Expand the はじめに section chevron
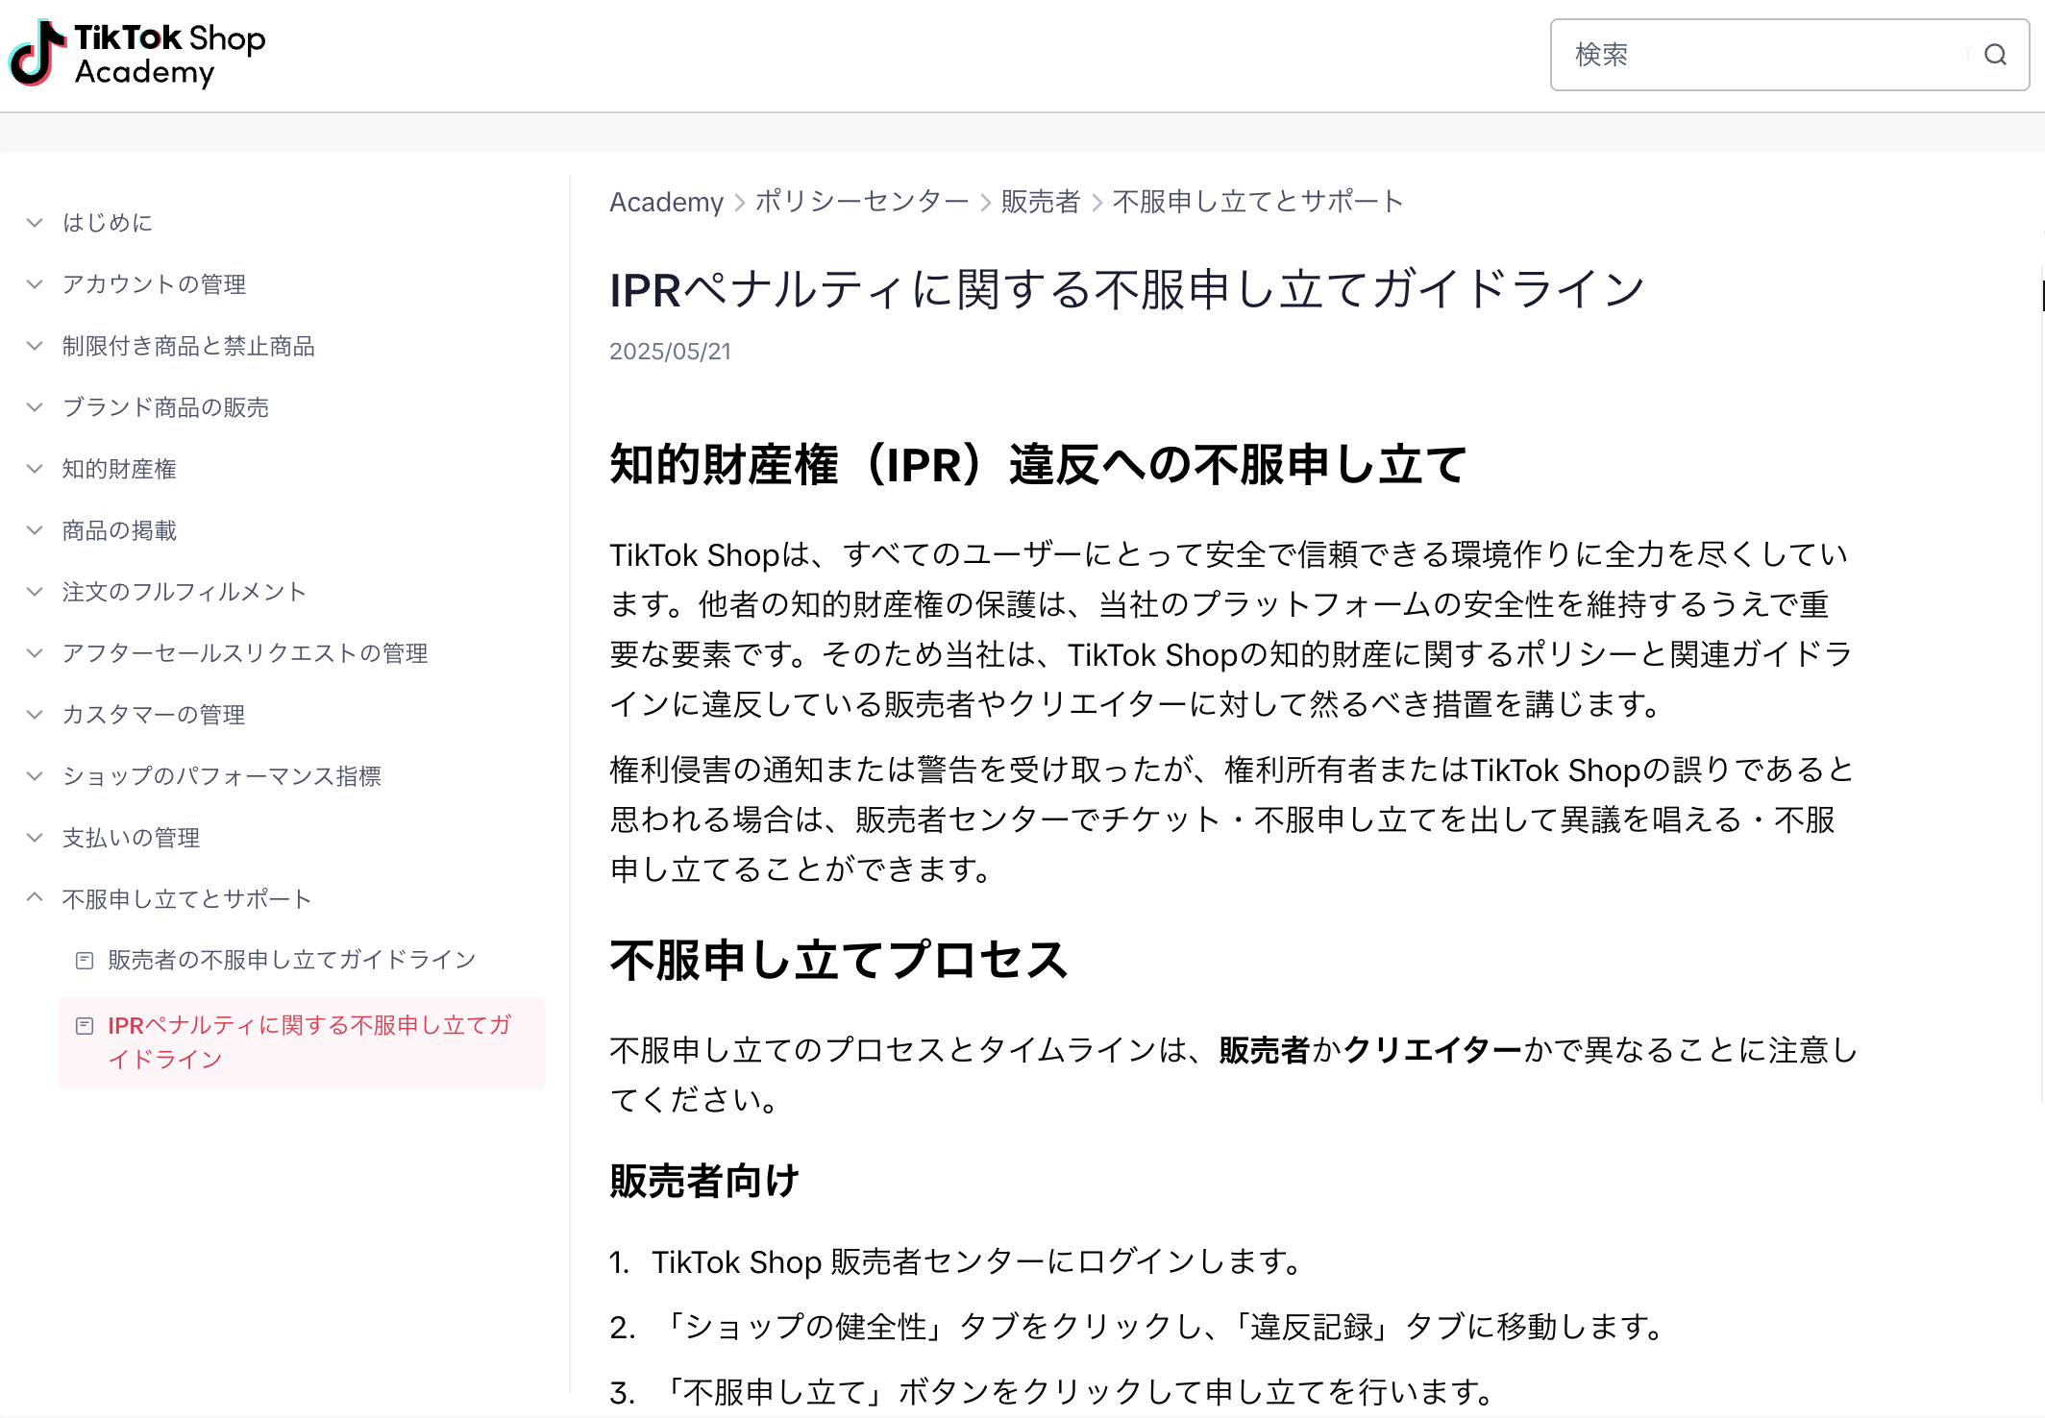This screenshot has width=2045, height=1418. pyautogui.click(x=35, y=222)
